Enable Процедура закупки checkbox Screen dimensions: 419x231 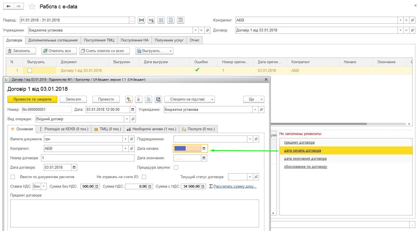[x=176, y=167]
